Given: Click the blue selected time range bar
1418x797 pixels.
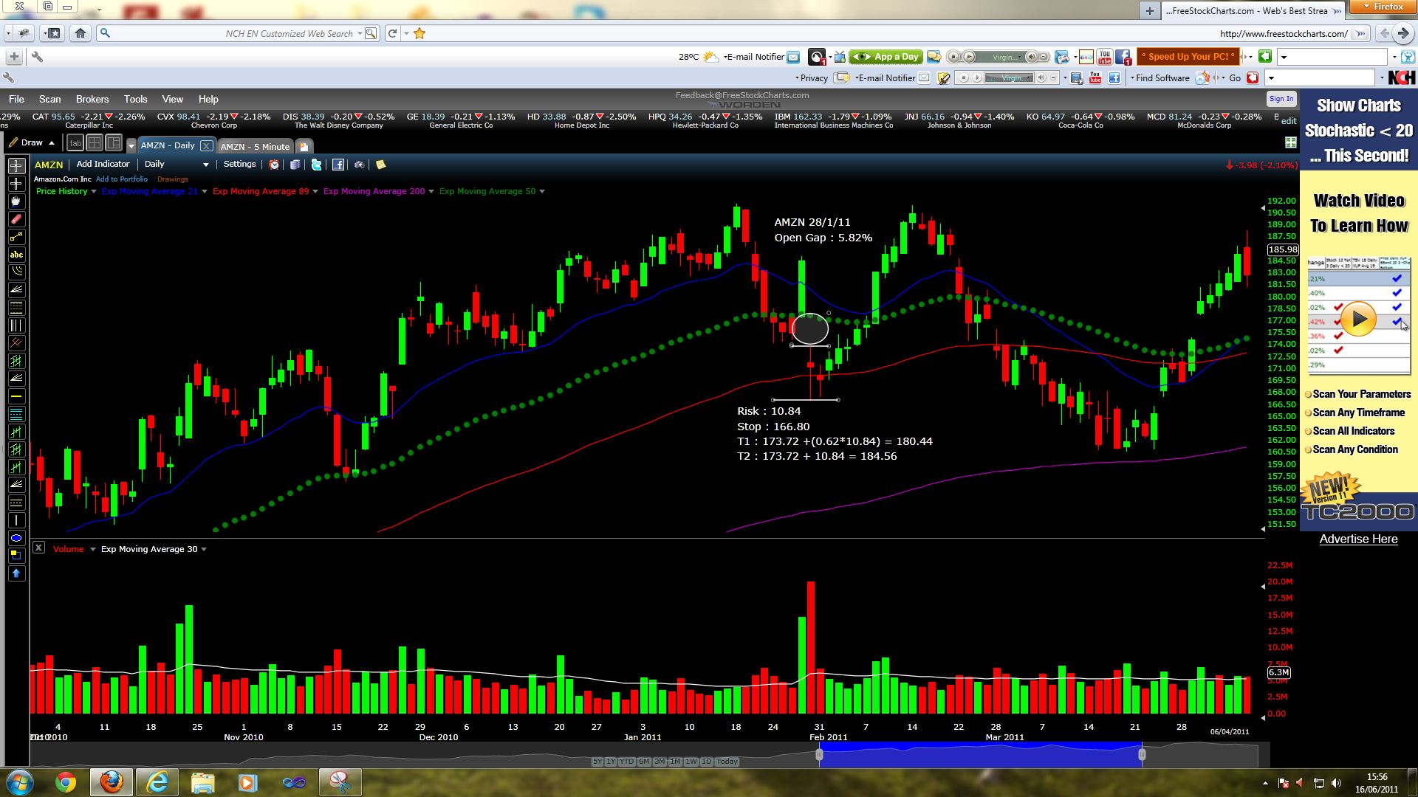Looking at the screenshot, I should pos(981,755).
